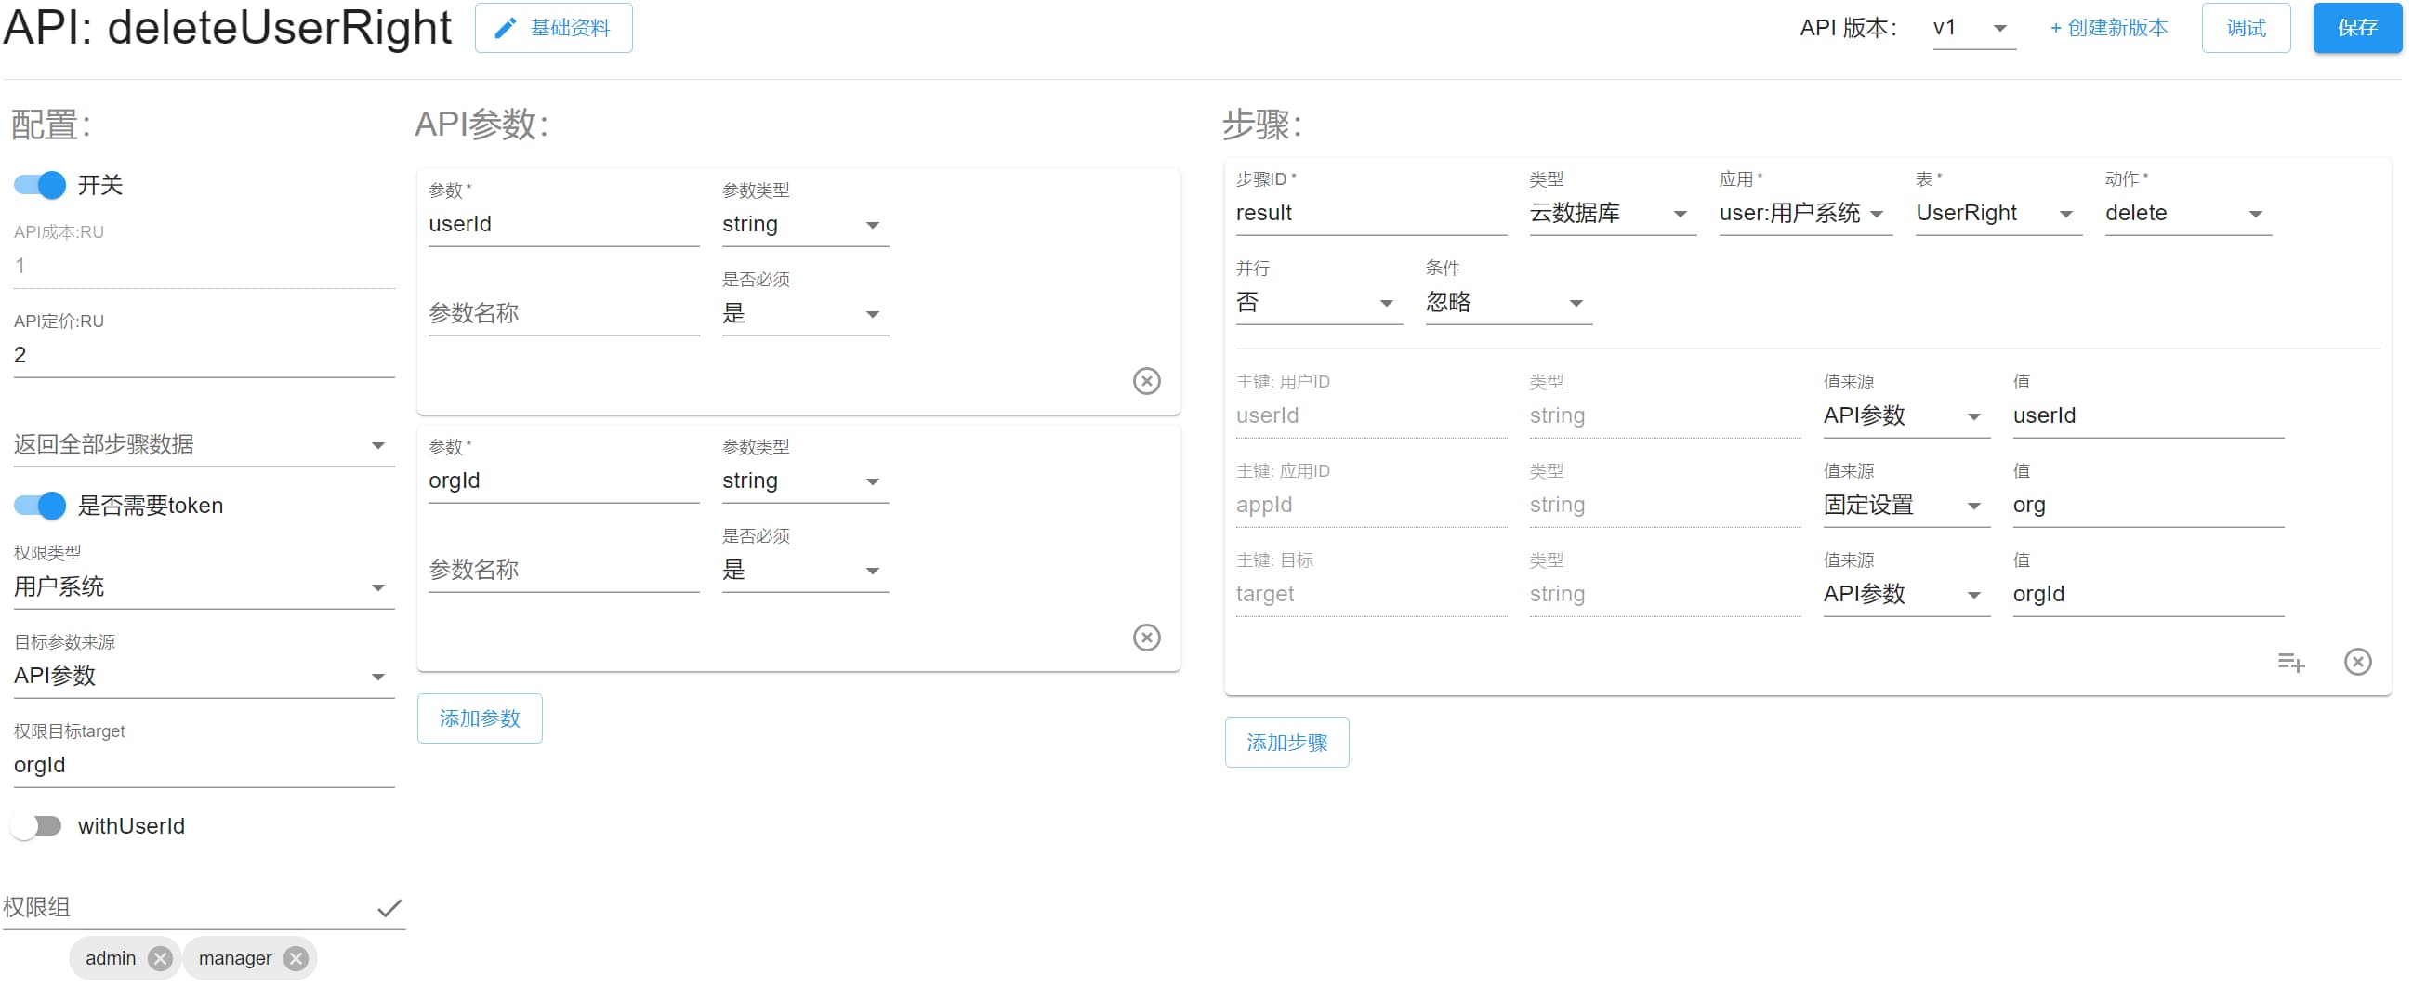Open the API 版本 v1 dropdown
Image resolution: width=2413 pixels, height=987 pixels.
(x=1973, y=28)
